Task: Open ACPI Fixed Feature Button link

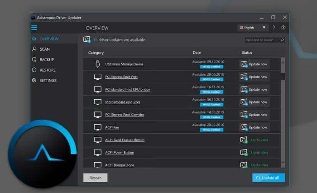Action: click(x=125, y=140)
